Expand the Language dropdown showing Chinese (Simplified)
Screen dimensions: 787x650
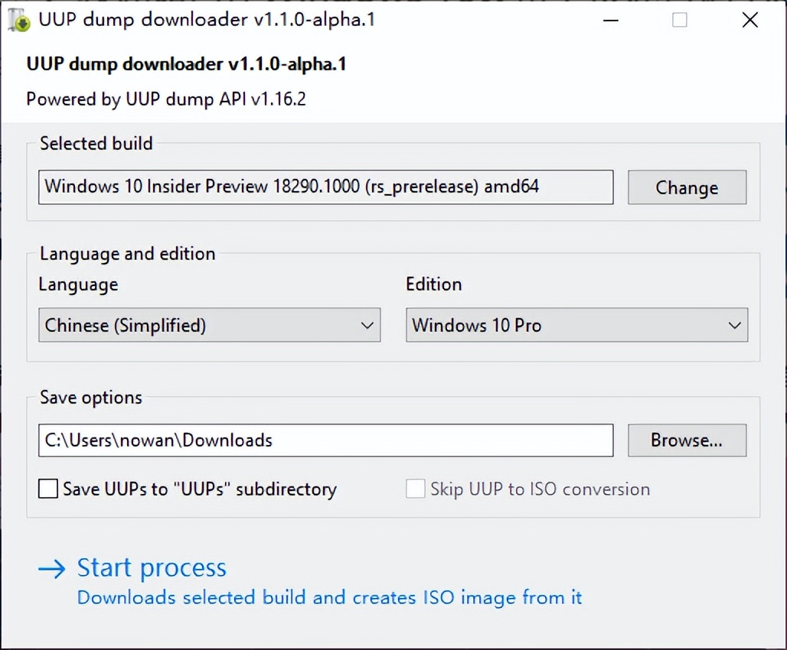209,325
